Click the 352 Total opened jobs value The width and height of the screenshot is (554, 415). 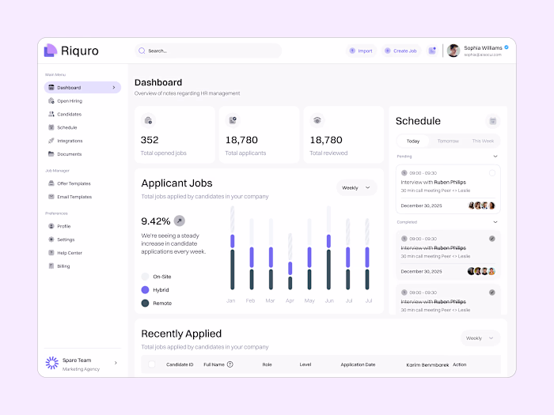tap(150, 140)
